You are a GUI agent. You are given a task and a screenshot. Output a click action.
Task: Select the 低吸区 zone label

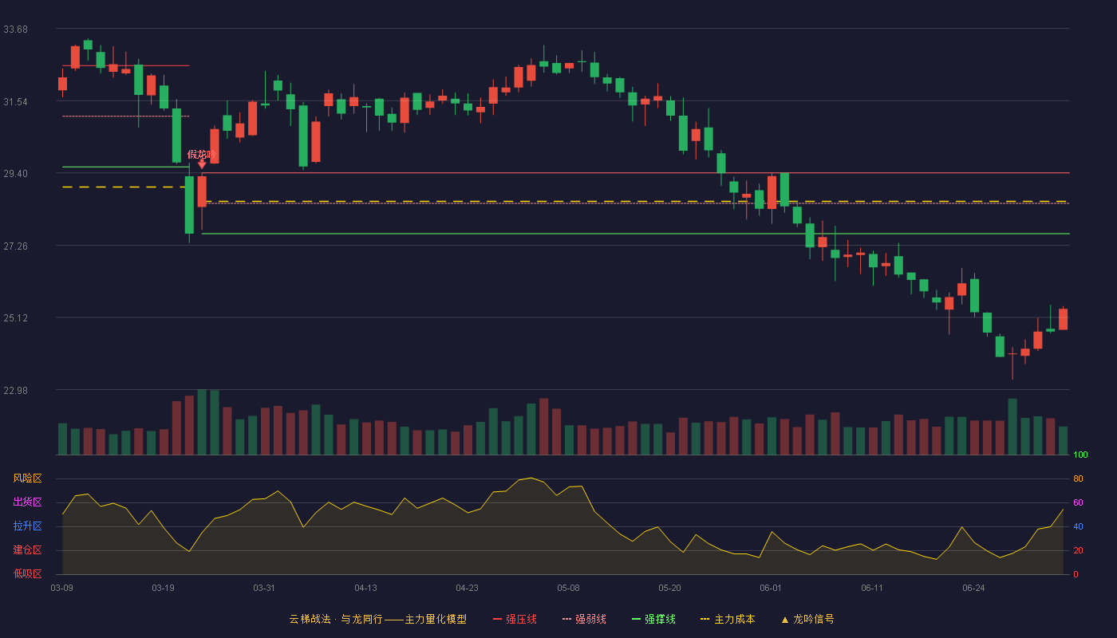[x=27, y=573]
